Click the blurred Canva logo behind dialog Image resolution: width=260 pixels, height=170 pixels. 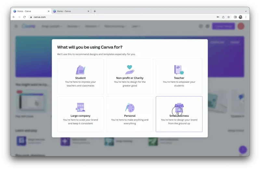pyautogui.click(x=29, y=26)
